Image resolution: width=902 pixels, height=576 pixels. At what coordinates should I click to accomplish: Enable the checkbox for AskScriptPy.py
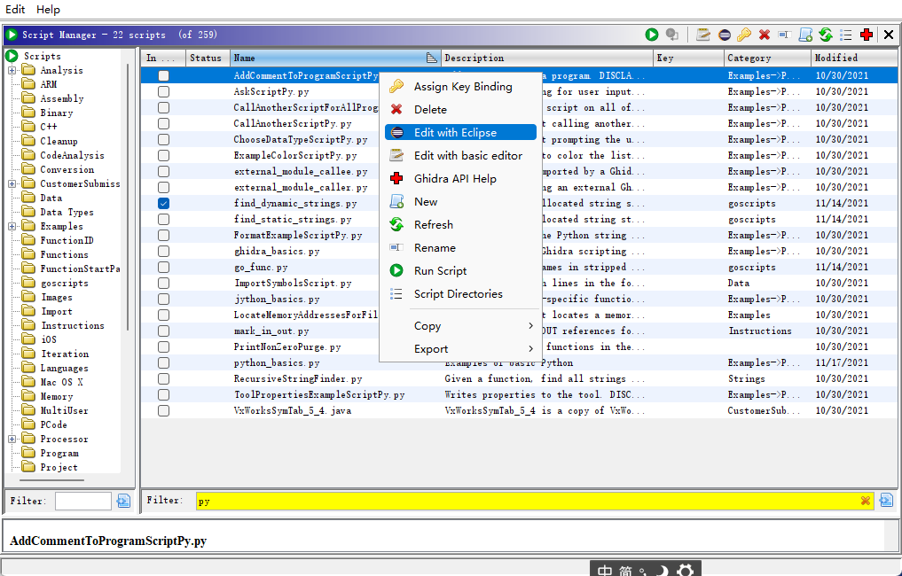tap(162, 91)
